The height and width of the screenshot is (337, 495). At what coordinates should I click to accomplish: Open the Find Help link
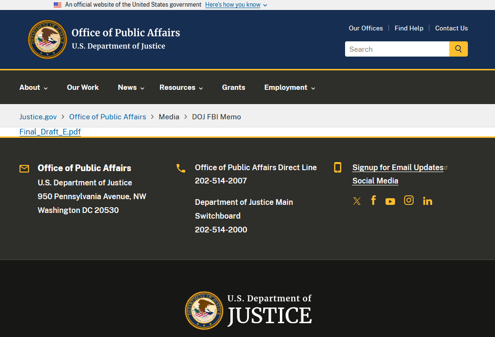(409, 28)
